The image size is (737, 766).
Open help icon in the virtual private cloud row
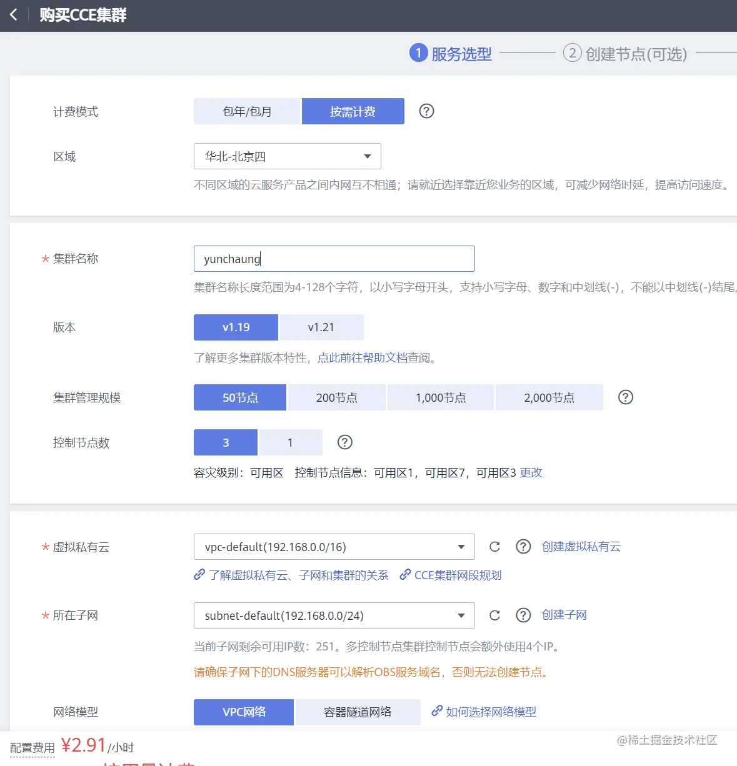pos(523,547)
